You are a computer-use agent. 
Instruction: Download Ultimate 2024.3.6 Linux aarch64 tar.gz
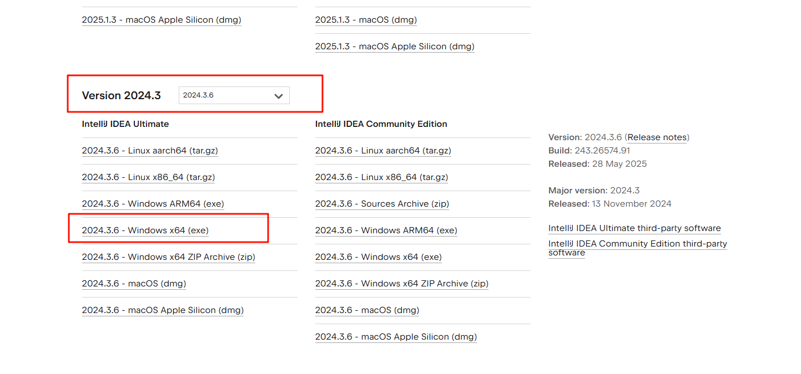coord(150,151)
